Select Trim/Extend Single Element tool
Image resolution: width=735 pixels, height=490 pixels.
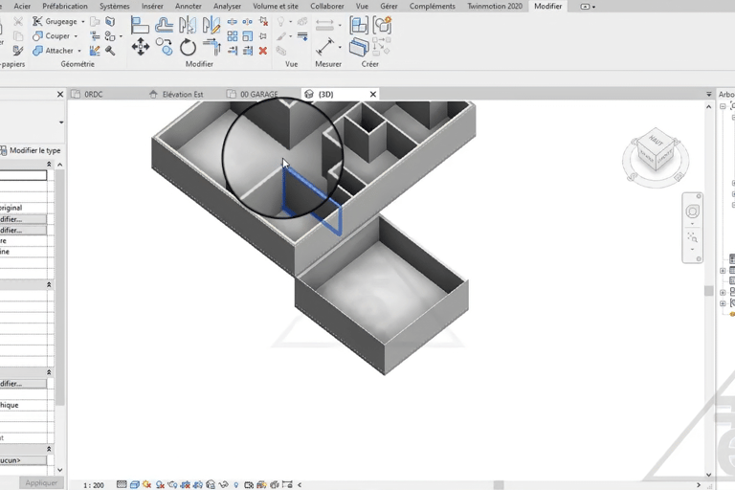pyautogui.click(x=232, y=51)
